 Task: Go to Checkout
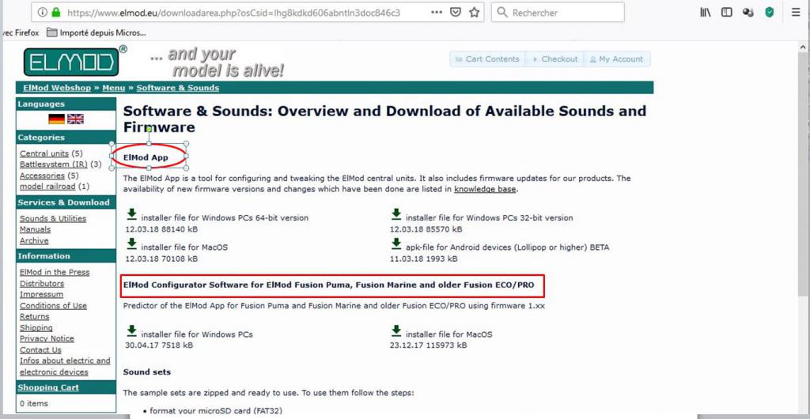pyautogui.click(x=555, y=59)
